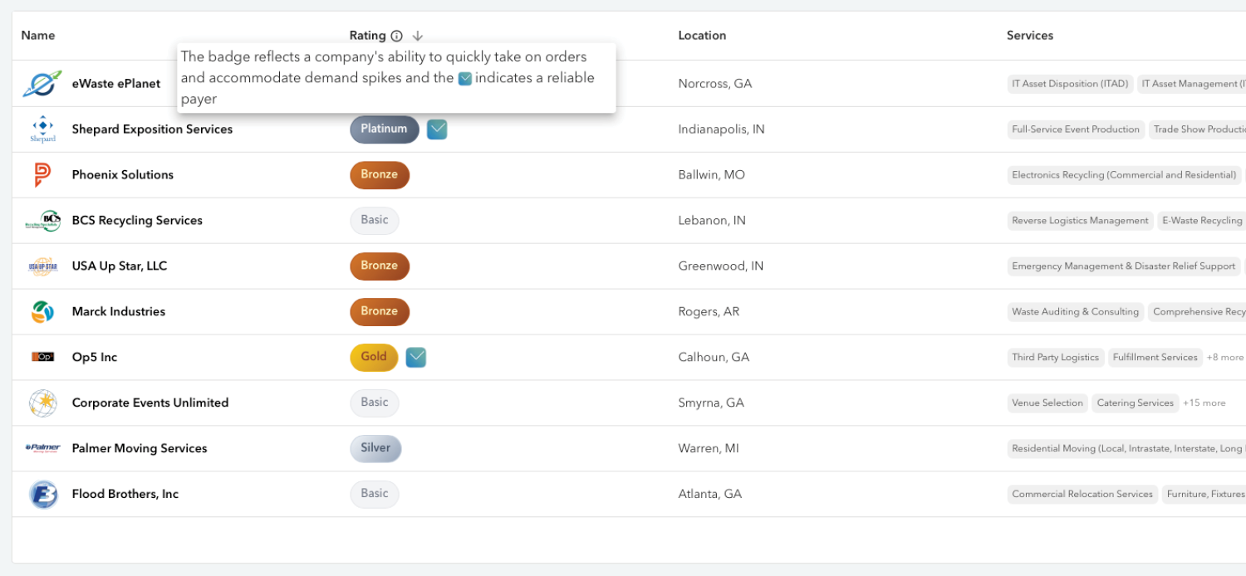Open Op5 Inc company
The image size is (1246, 576).
(x=95, y=358)
